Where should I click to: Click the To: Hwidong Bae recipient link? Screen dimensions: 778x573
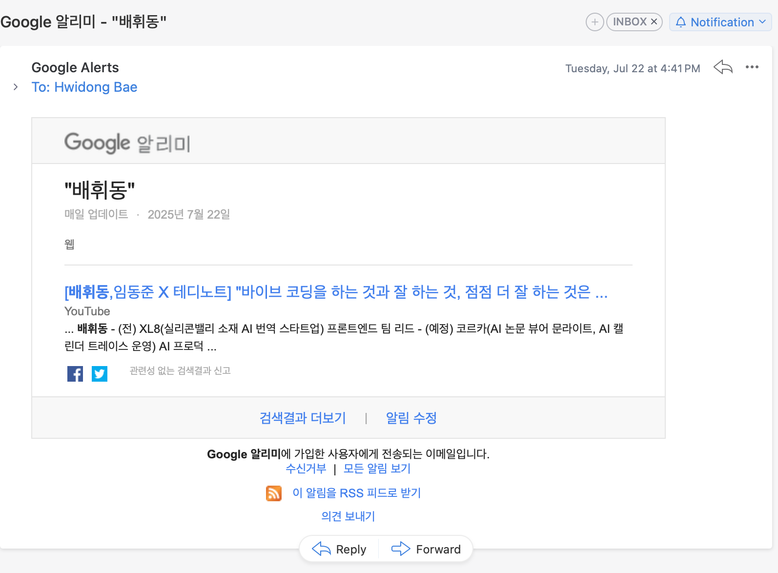[x=84, y=87]
